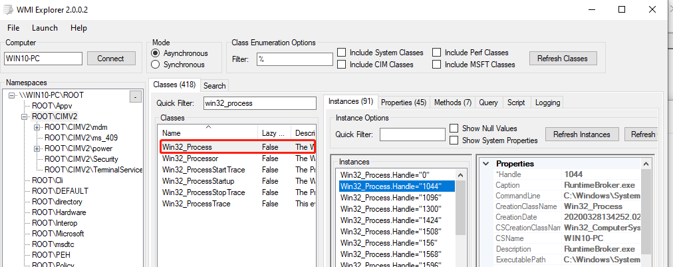Click Refresh Instances button
Image resolution: width=673 pixels, height=267 pixels.
[x=581, y=134]
